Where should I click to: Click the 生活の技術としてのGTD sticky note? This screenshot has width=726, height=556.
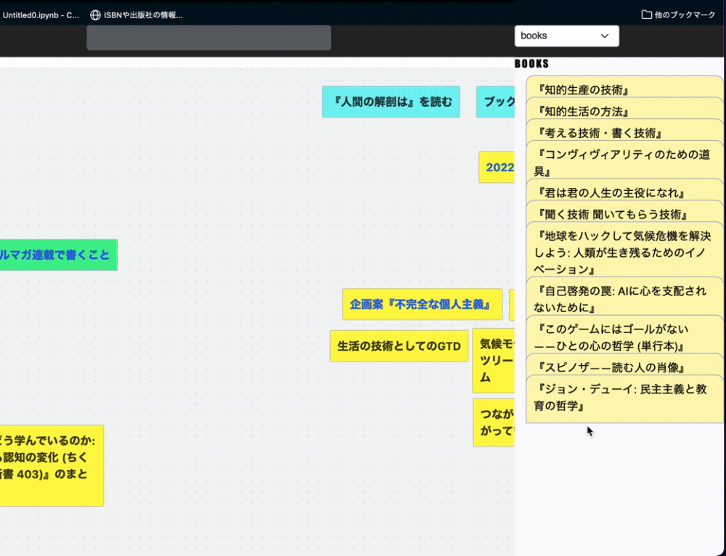pos(398,346)
